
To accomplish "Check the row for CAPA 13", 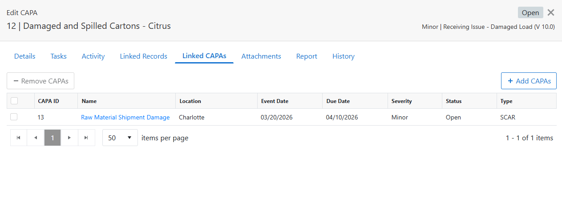I will (x=14, y=117).
